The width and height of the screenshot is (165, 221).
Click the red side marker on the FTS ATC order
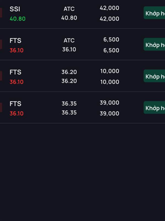(x=1, y=44)
